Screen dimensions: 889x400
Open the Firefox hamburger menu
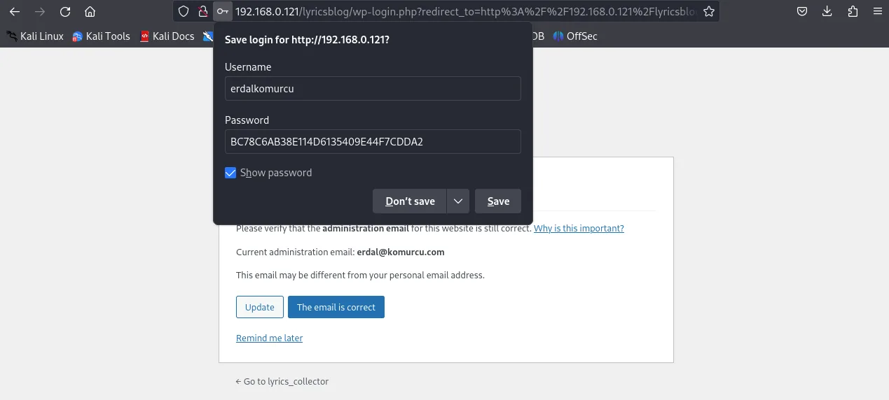(x=877, y=11)
